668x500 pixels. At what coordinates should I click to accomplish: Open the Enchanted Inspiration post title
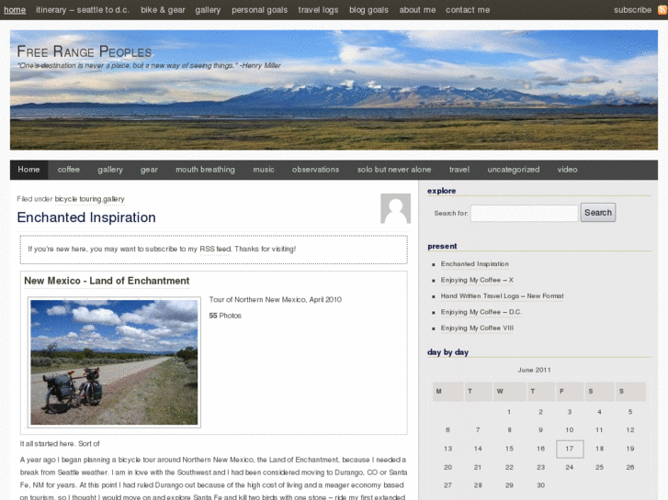point(86,217)
